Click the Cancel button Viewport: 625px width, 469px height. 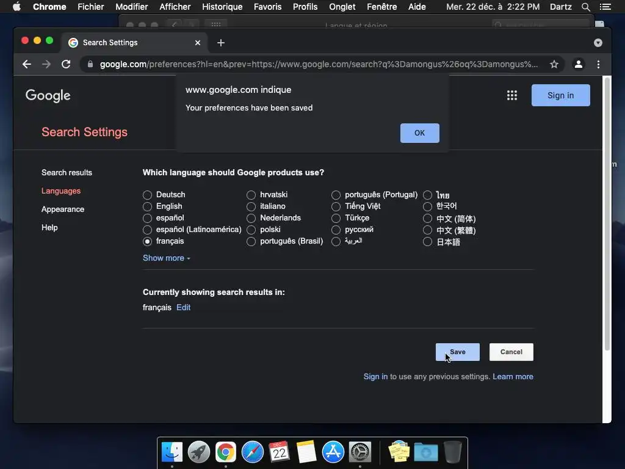pyautogui.click(x=511, y=352)
